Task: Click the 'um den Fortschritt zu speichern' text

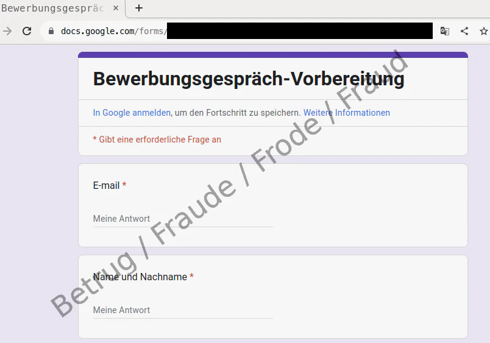Action: 238,113
